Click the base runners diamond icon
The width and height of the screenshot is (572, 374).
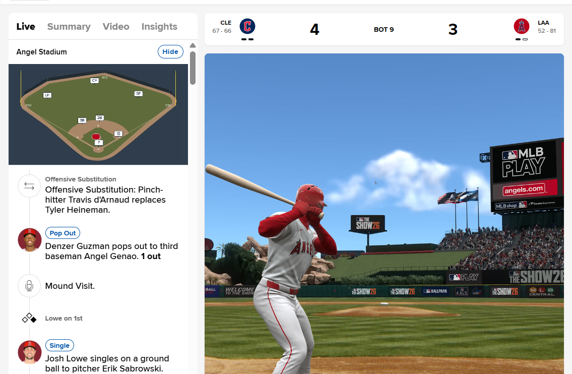coord(29,318)
